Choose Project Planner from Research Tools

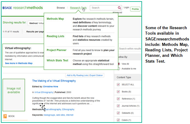coord(57,50)
